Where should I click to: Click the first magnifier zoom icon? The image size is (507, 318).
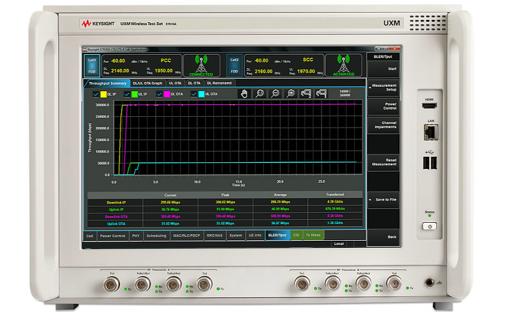tap(259, 93)
